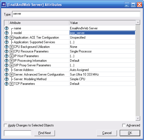Expand Application: ACE Tier Configuration

click(11, 38)
